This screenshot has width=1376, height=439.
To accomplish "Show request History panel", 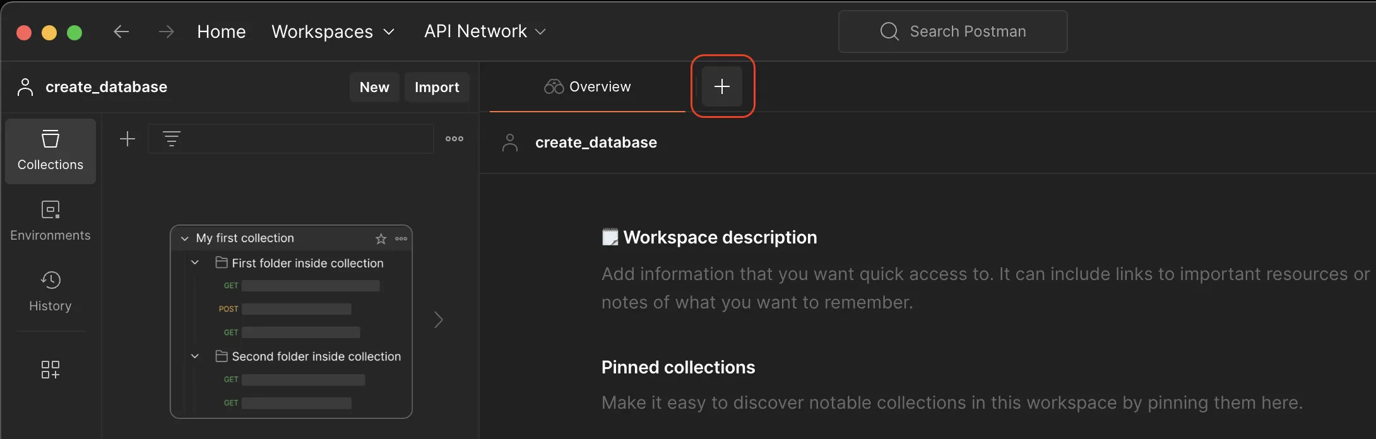I will coord(50,291).
